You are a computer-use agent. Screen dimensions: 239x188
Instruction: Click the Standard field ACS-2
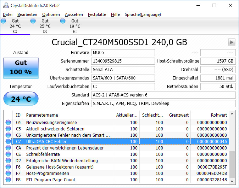(x=163, y=95)
